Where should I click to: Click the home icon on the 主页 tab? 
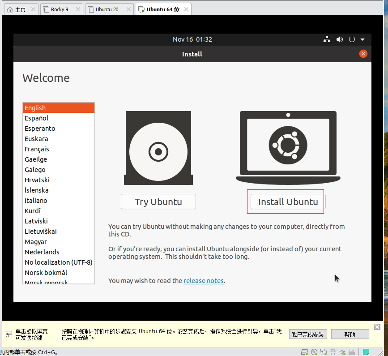(x=10, y=10)
